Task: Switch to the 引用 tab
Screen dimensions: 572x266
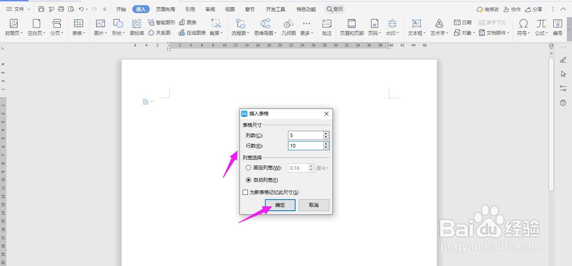Action: point(190,9)
